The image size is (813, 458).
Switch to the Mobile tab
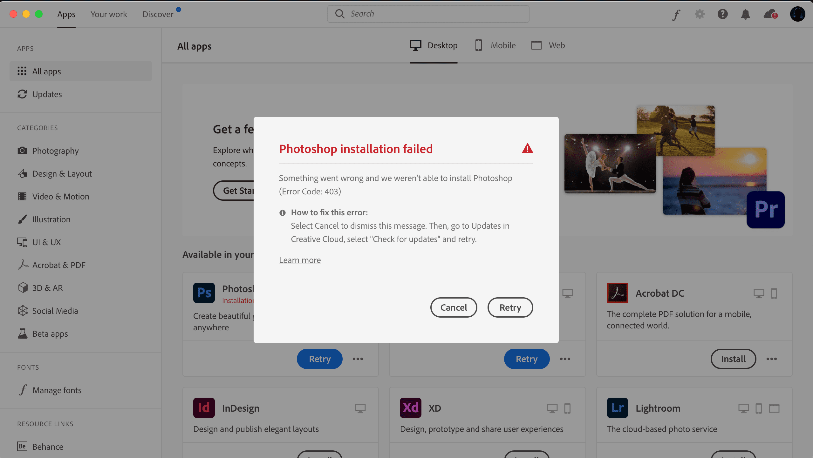point(495,45)
